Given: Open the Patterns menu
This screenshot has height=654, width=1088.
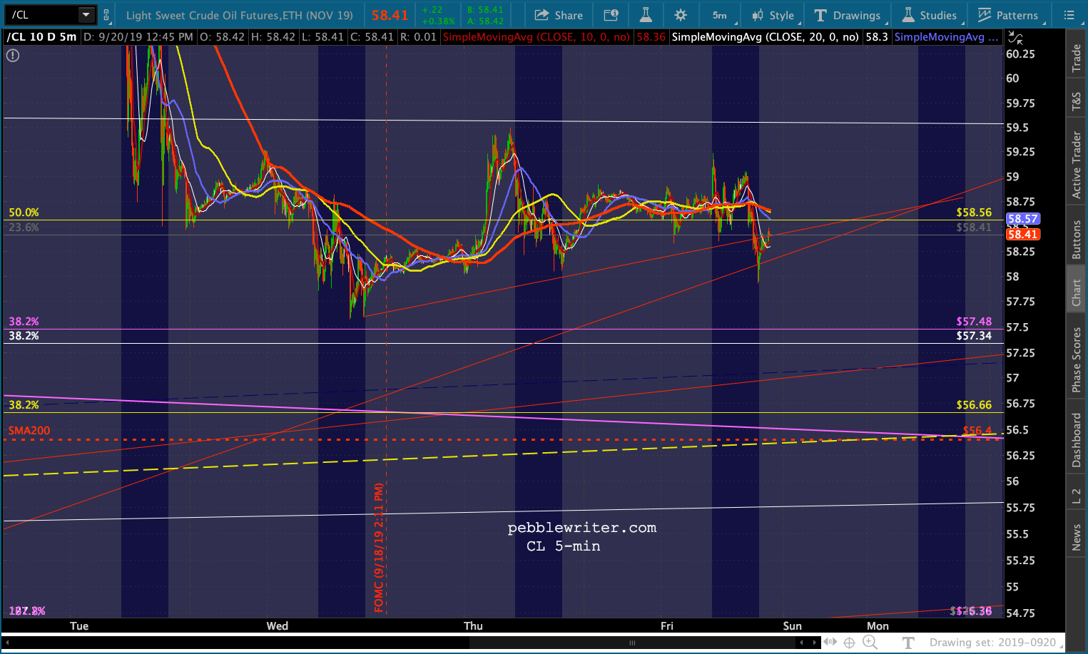Looking at the screenshot, I should 1008,15.
